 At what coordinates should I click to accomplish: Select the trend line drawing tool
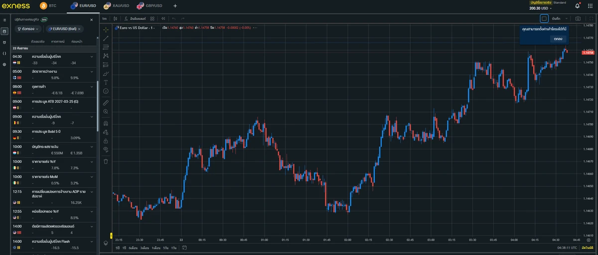106,38
